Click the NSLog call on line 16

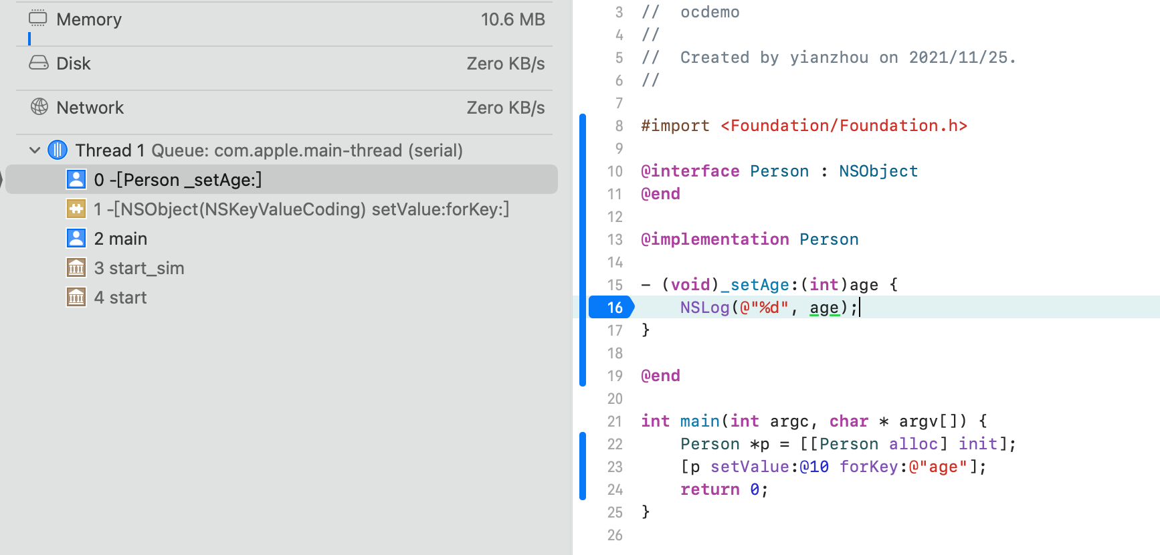pos(704,308)
